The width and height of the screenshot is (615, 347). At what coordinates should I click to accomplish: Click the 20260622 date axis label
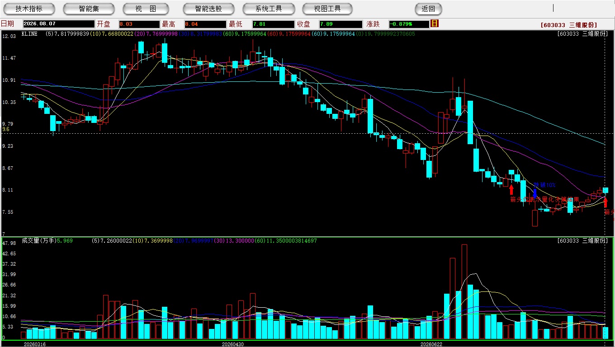click(431, 344)
